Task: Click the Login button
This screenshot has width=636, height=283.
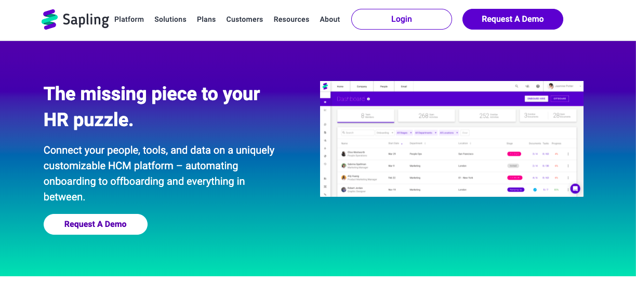Action: (401, 19)
